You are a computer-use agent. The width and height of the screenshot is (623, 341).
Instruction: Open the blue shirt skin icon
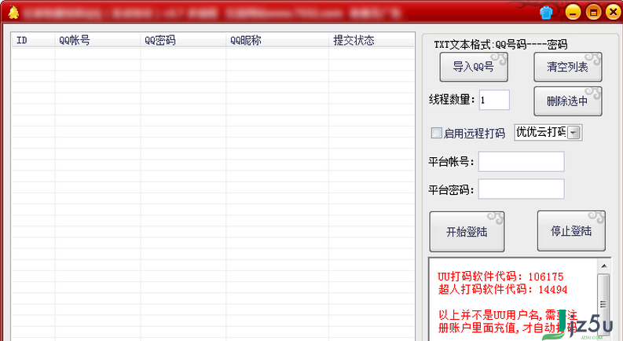click(546, 13)
